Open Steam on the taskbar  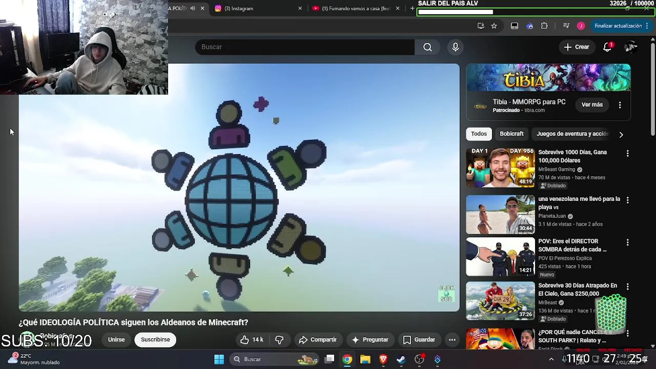(x=401, y=359)
